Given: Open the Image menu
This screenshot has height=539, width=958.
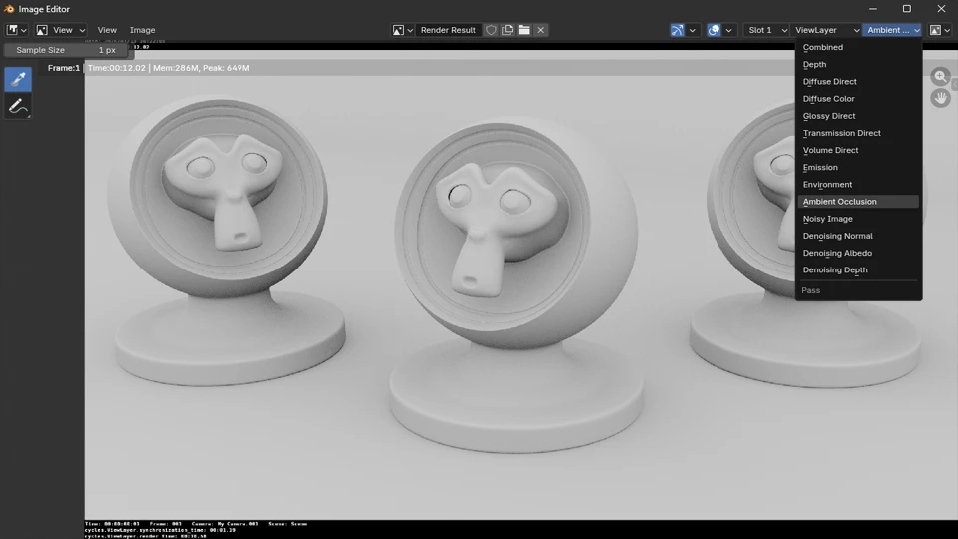Looking at the screenshot, I should click(143, 30).
